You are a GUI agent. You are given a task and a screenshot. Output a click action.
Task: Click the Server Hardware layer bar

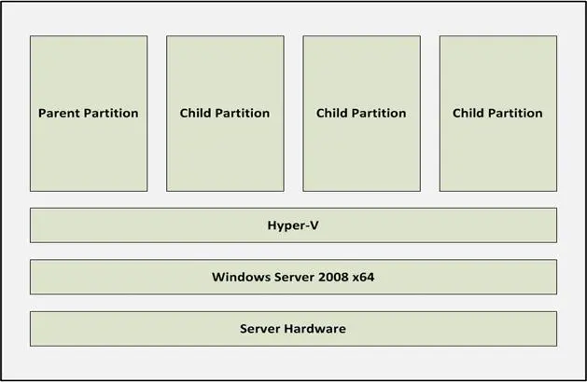pos(140,329)
